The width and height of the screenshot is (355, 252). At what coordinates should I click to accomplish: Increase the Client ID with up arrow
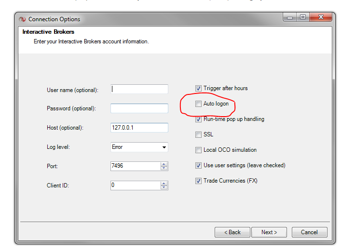tap(164, 184)
